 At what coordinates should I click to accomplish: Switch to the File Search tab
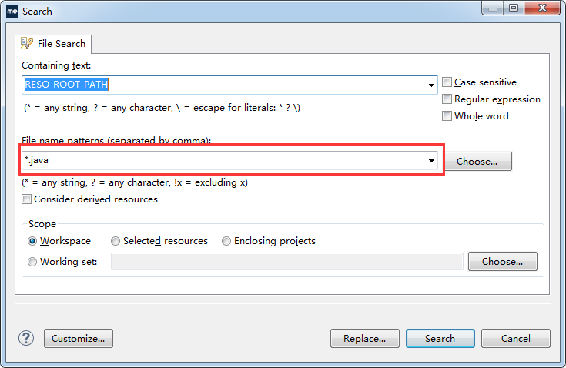[53, 44]
